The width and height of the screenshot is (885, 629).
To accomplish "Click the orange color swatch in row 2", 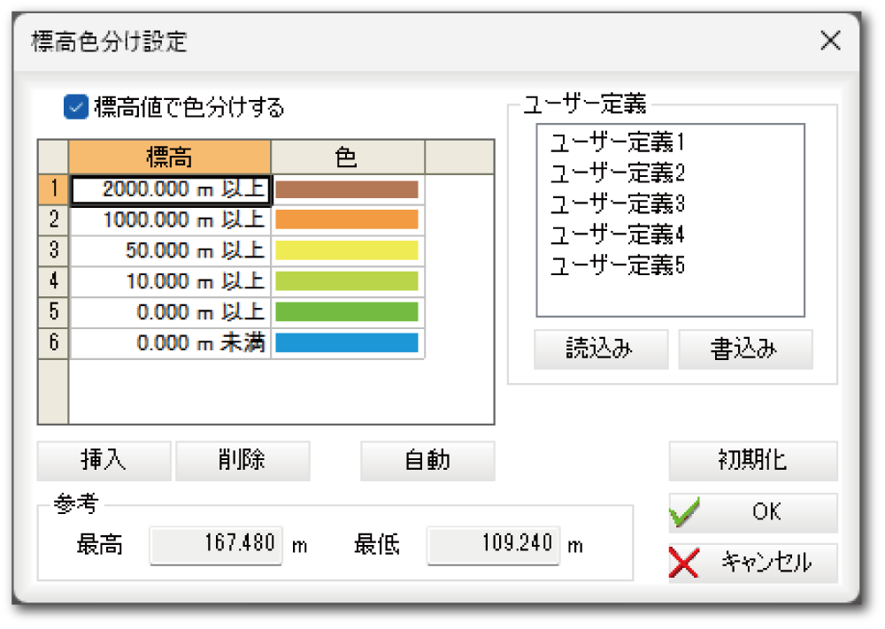I will click(347, 220).
